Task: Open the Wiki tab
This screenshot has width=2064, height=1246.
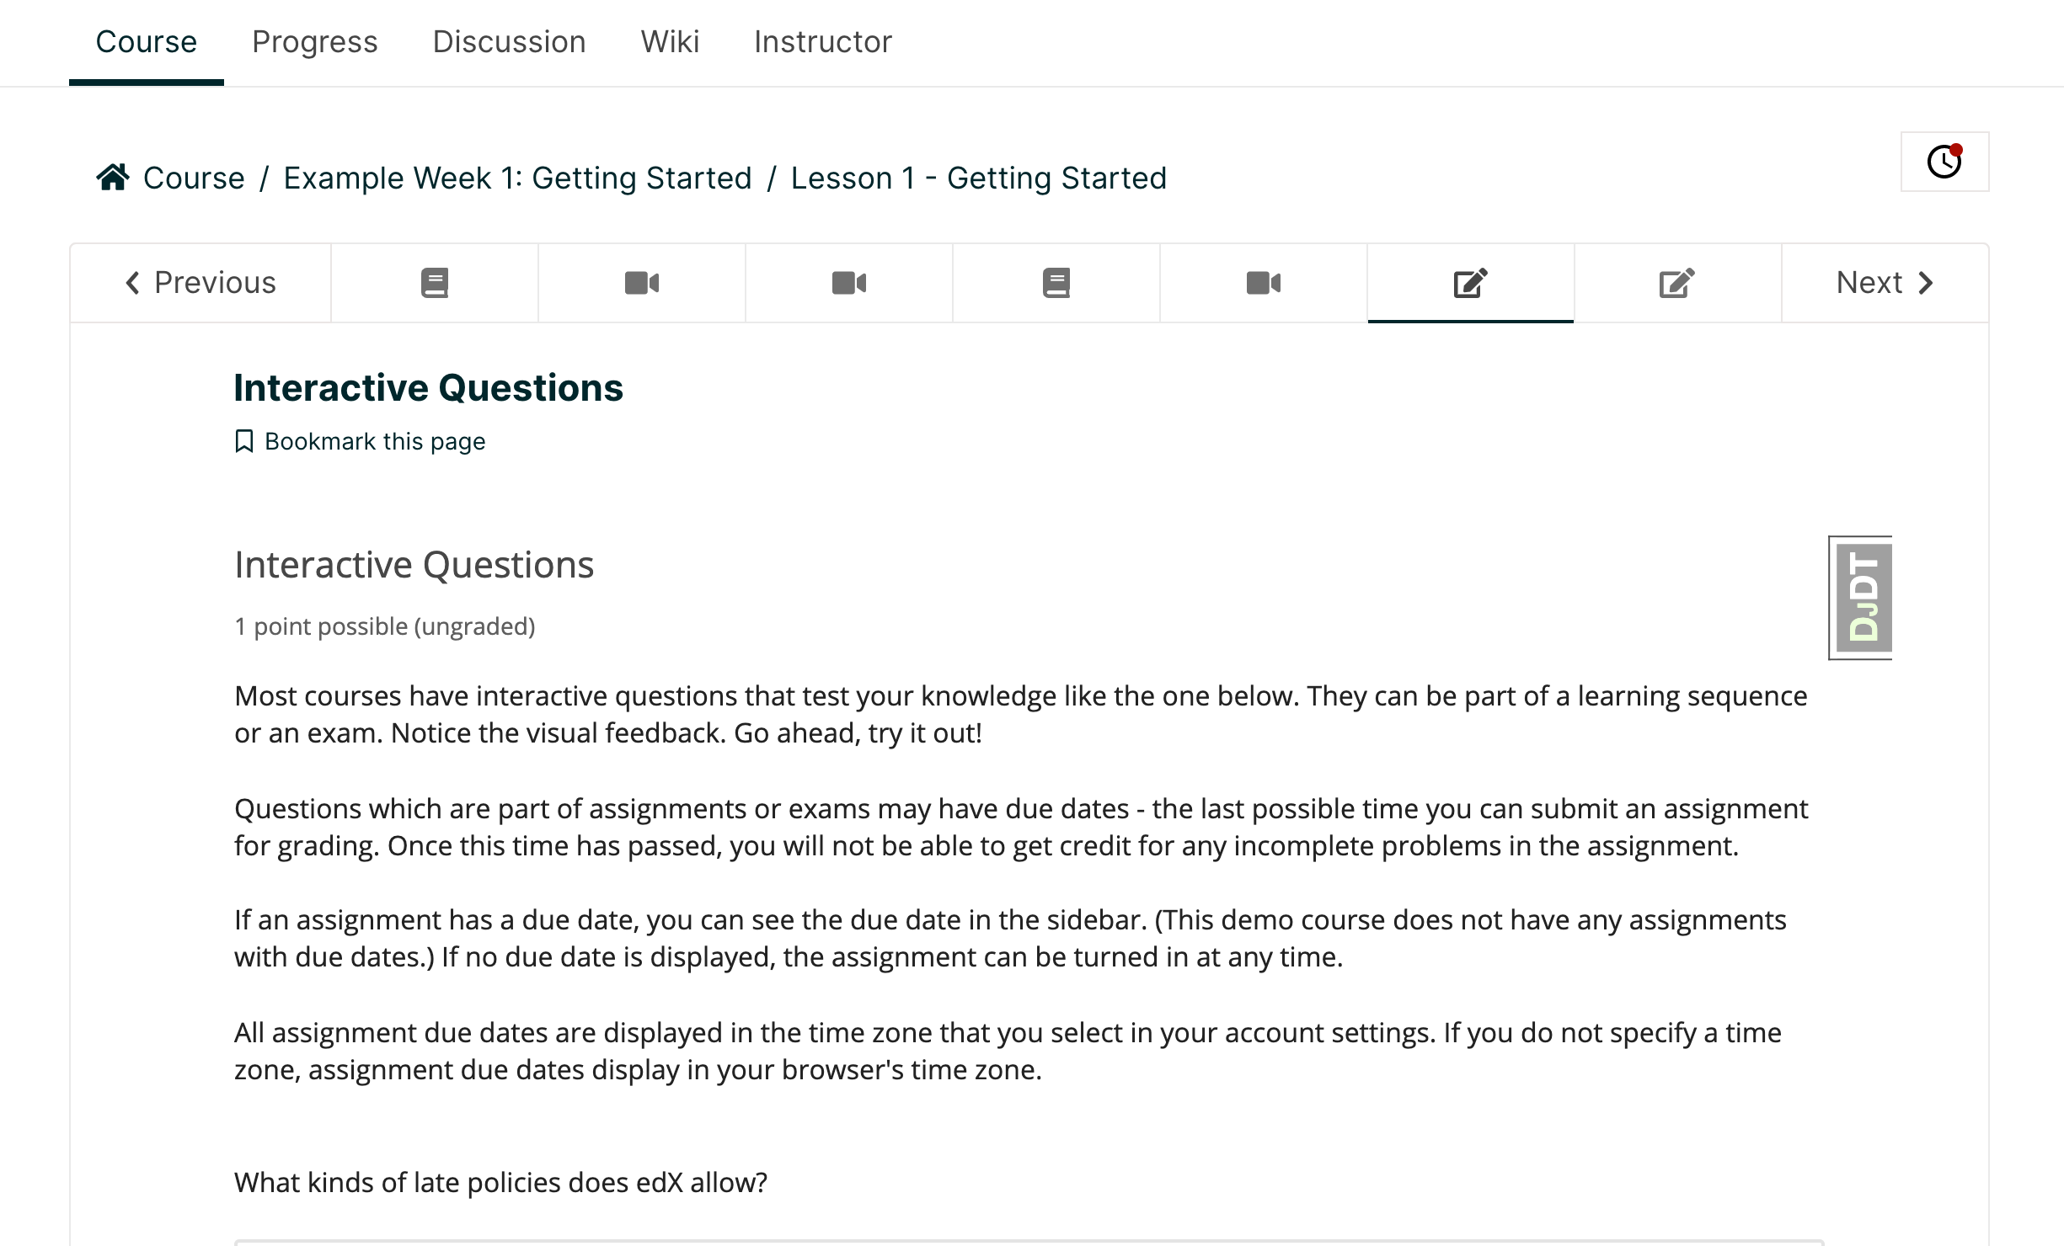Action: pos(670,42)
